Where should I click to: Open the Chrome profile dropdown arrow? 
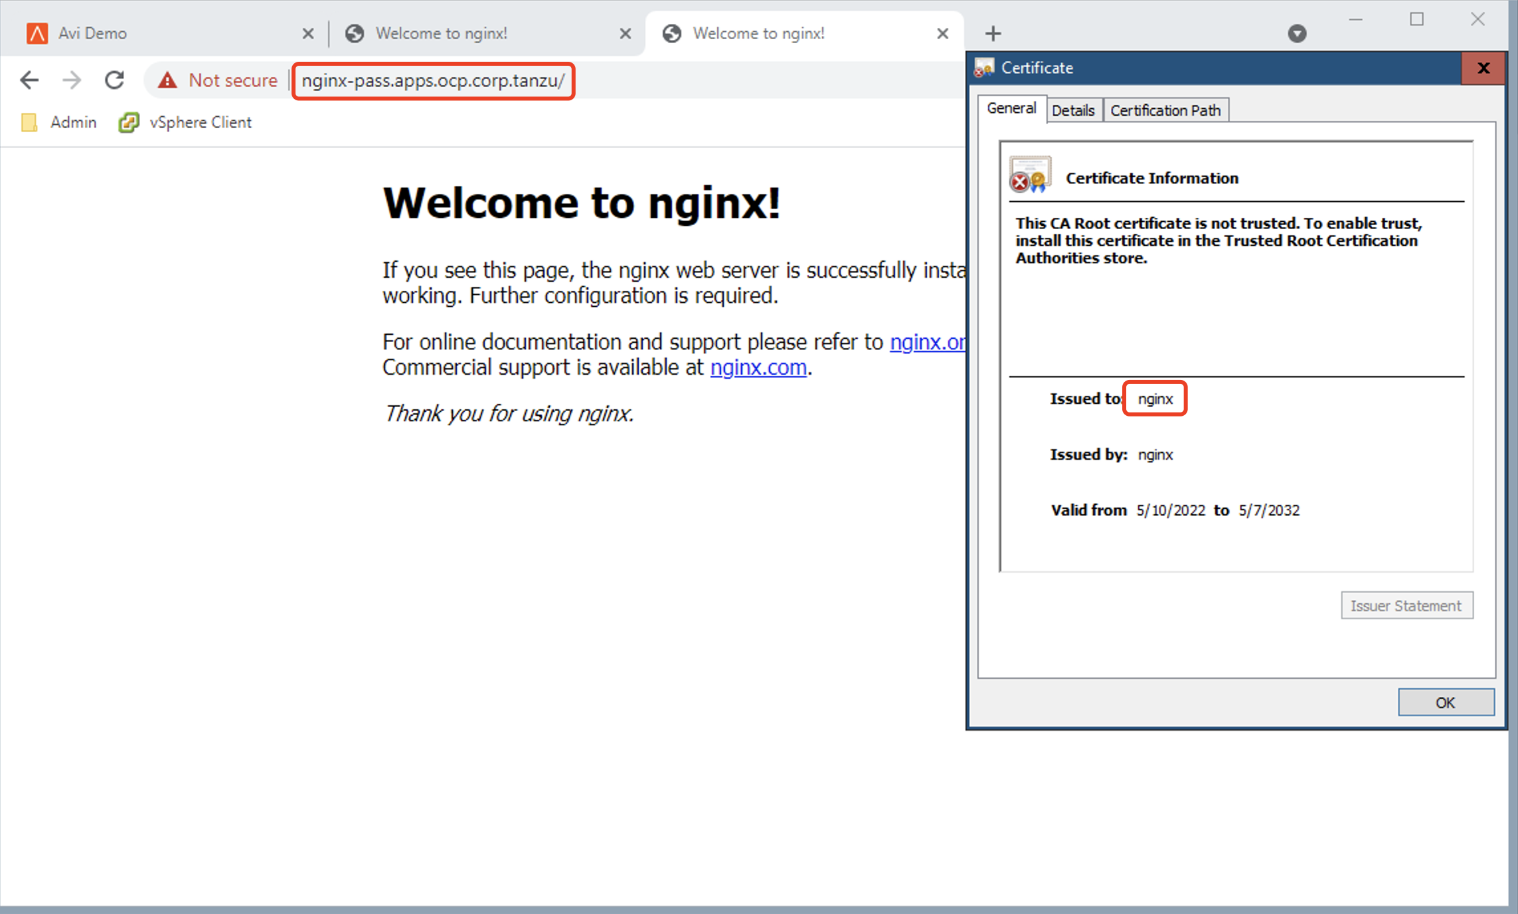click(1297, 33)
